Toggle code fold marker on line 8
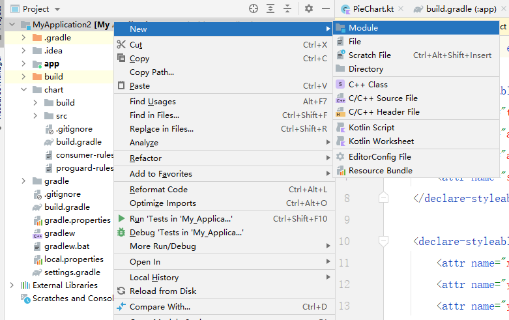 coord(383,197)
